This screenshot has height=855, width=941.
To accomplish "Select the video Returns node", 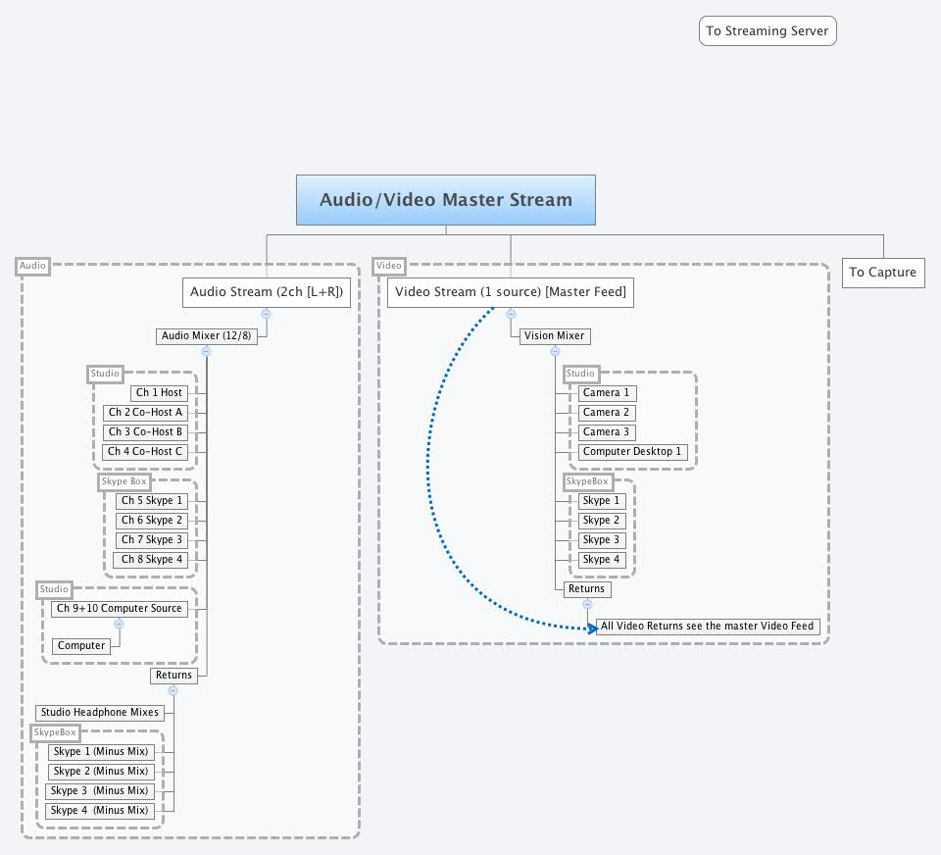I will coord(587,589).
